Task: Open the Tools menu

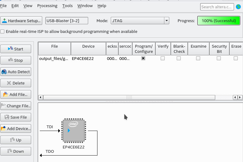Action: click(68, 6)
